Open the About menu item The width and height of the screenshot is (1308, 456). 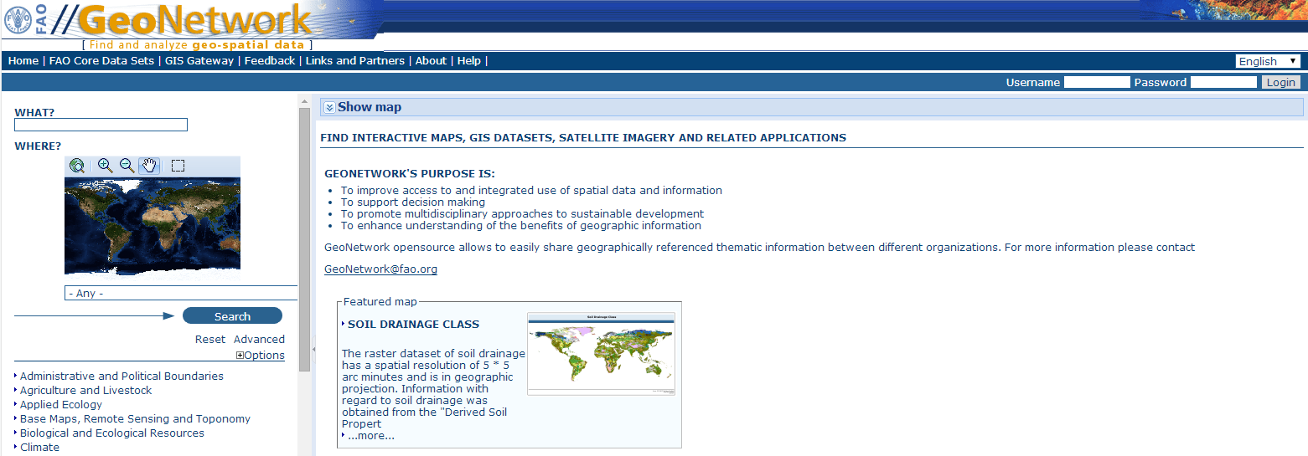coord(432,61)
